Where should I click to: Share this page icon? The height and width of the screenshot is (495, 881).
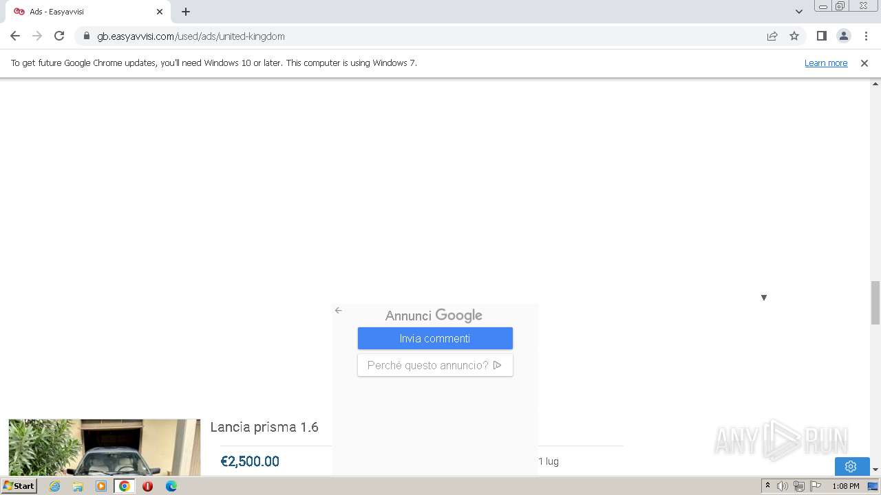[x=772, y=36]
